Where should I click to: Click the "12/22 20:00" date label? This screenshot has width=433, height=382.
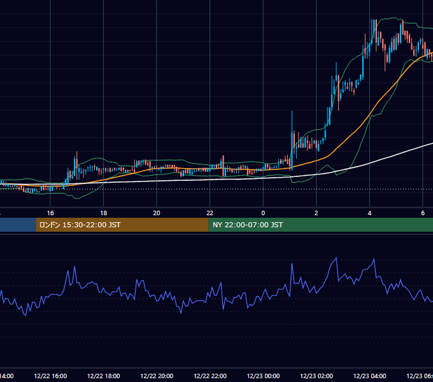point(157,376)
